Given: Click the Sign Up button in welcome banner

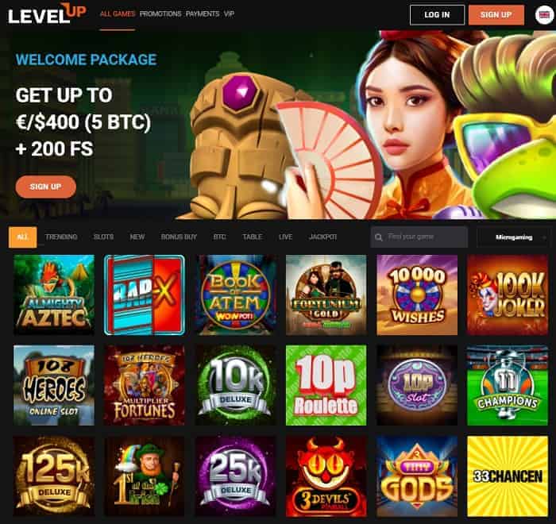Looking at the screenshot, I should pyautogui.click(x=46, y=187).
